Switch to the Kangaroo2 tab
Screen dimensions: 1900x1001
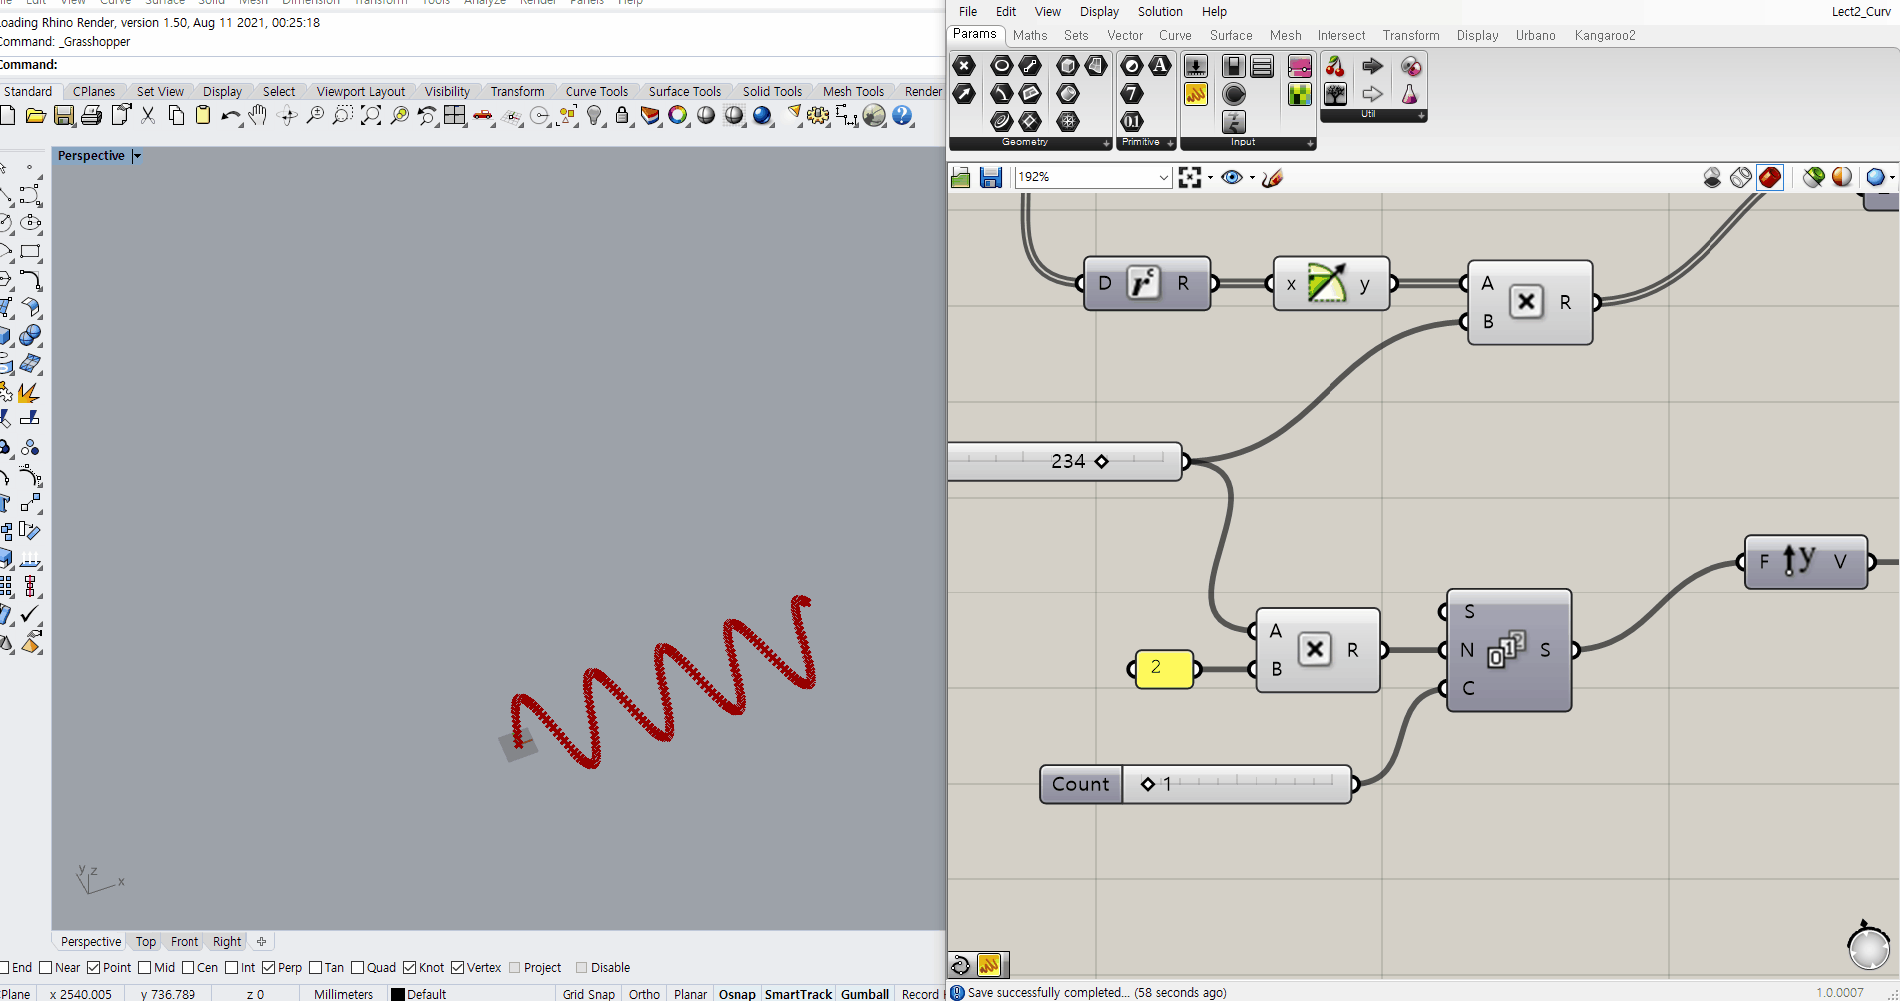(x=1605, y=35)
